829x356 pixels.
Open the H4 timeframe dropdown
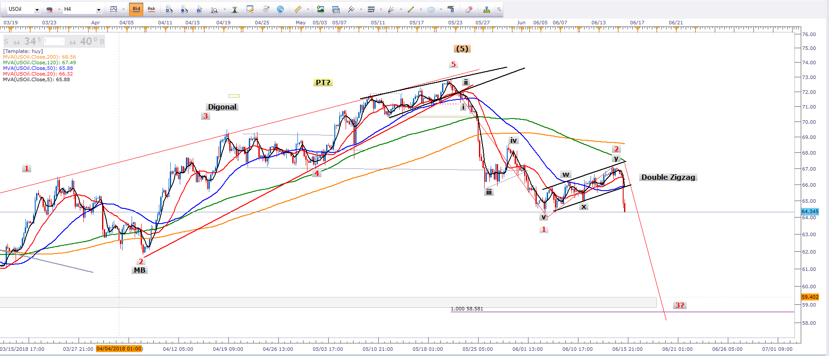point(99,10)
